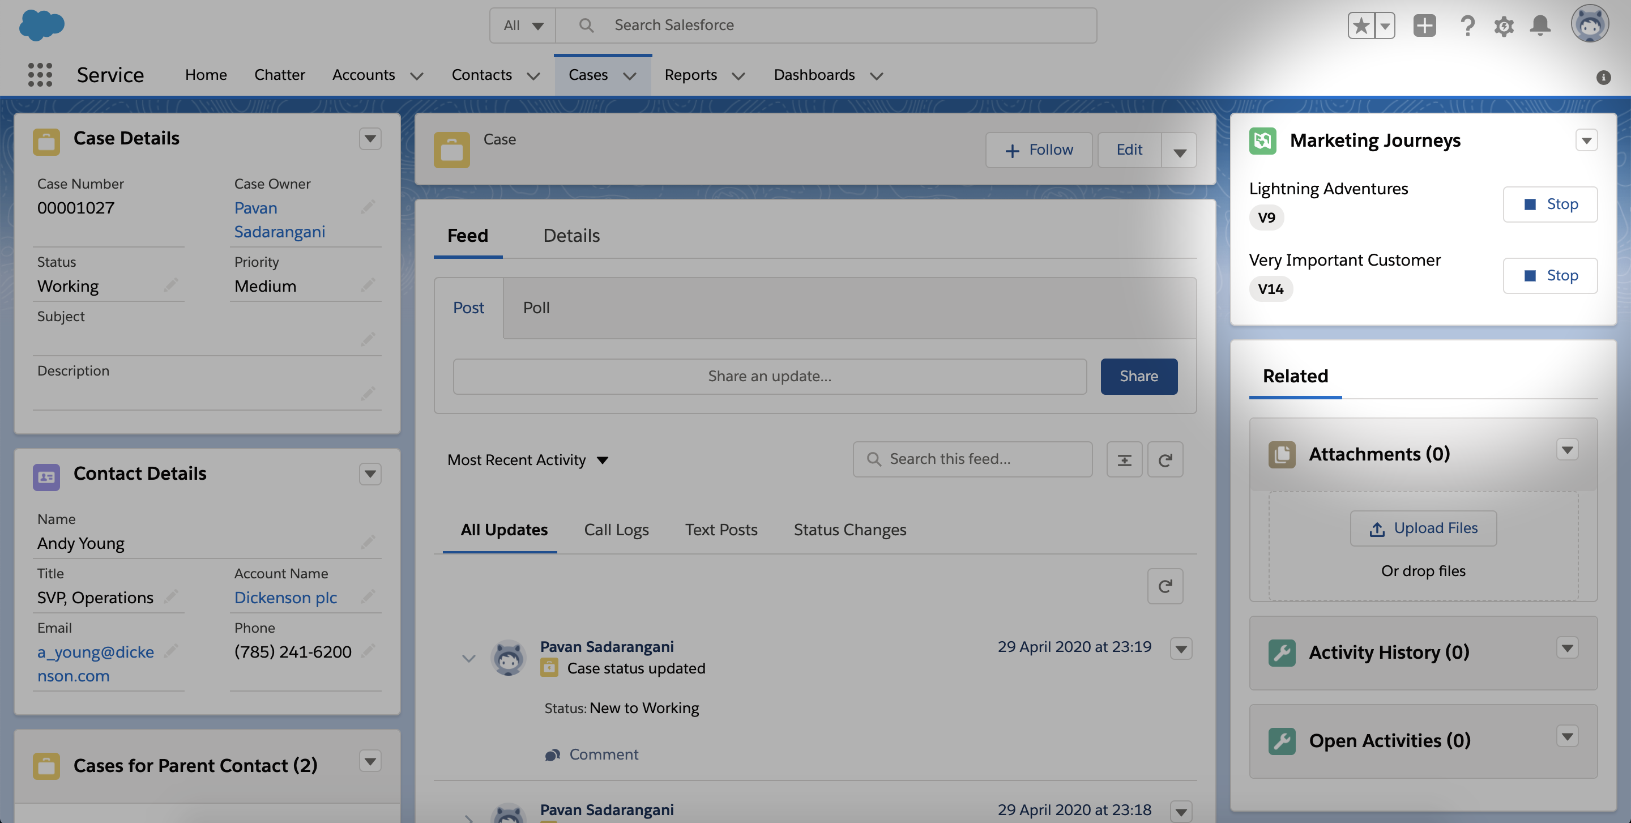Open the App Launcher grid icon
The width and height of the screenshot is (1631, 823).
coord(40,75)
